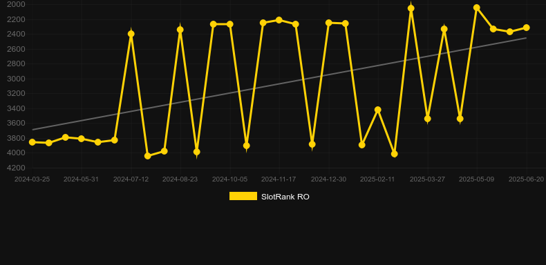Select the data point above 2024-10-05

click(230, 24)
